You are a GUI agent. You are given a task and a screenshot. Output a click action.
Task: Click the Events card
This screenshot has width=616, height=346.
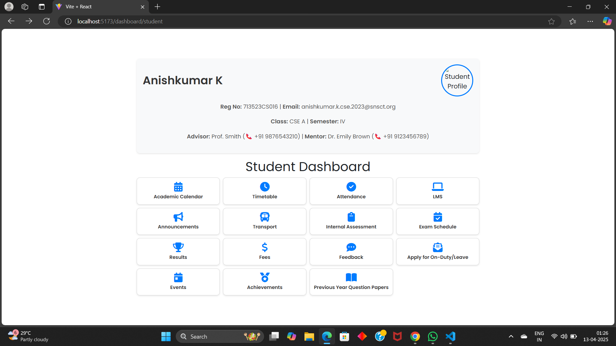pos(178,282)
